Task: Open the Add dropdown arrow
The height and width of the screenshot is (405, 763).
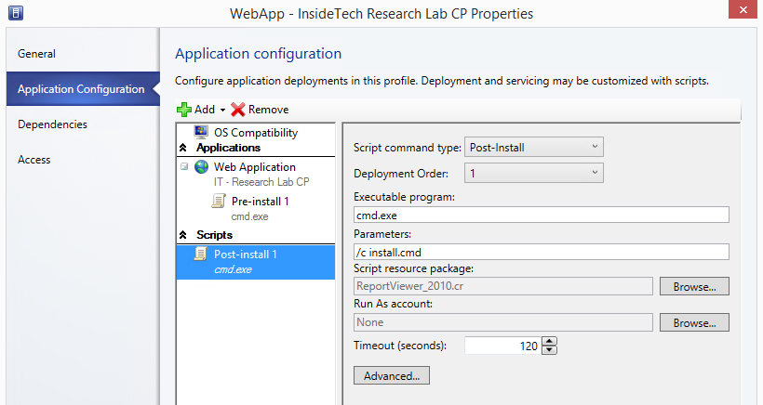Action: 222,111
